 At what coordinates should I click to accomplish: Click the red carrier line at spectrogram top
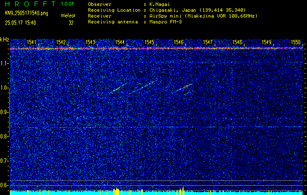pyautogui.click(x=156, y=48)
